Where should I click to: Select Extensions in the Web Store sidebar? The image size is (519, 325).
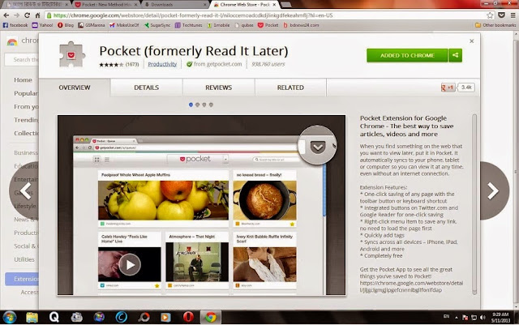(22, 279)
